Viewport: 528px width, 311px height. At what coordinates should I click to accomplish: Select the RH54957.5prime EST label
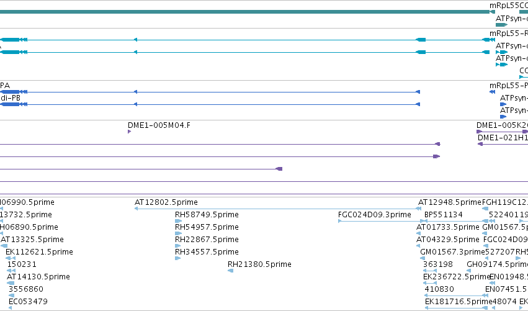207,227
